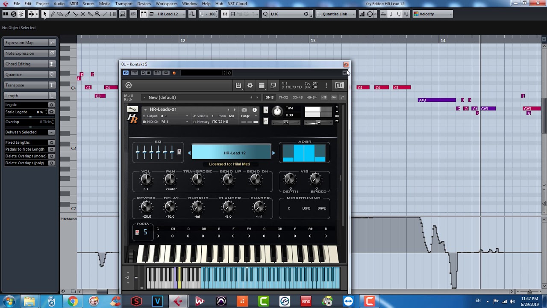Image resolution: width=547 pixels, height=308 pixels.
Task: Select the Glue tool
Action: (x=90, y=14)
